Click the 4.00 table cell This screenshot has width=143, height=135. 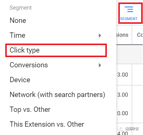pos(123,133)
